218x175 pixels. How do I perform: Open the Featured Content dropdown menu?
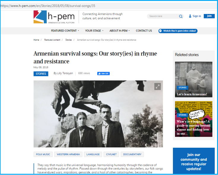65,31
